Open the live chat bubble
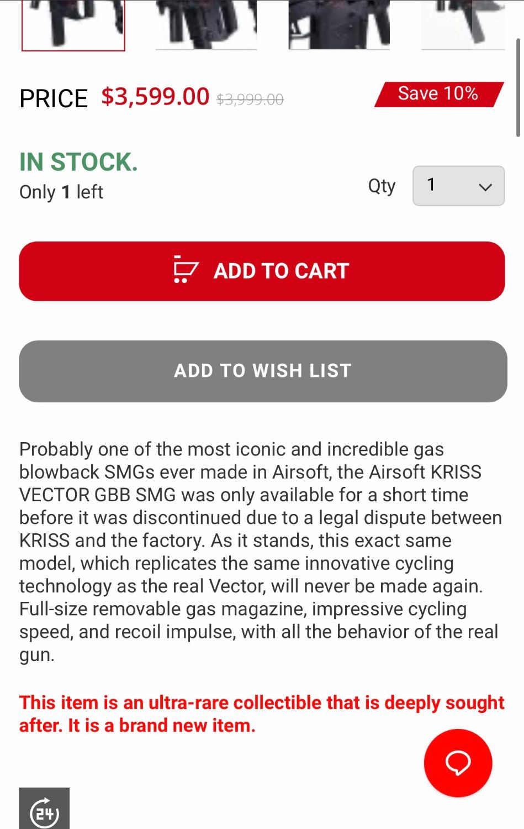 [458, 763]
